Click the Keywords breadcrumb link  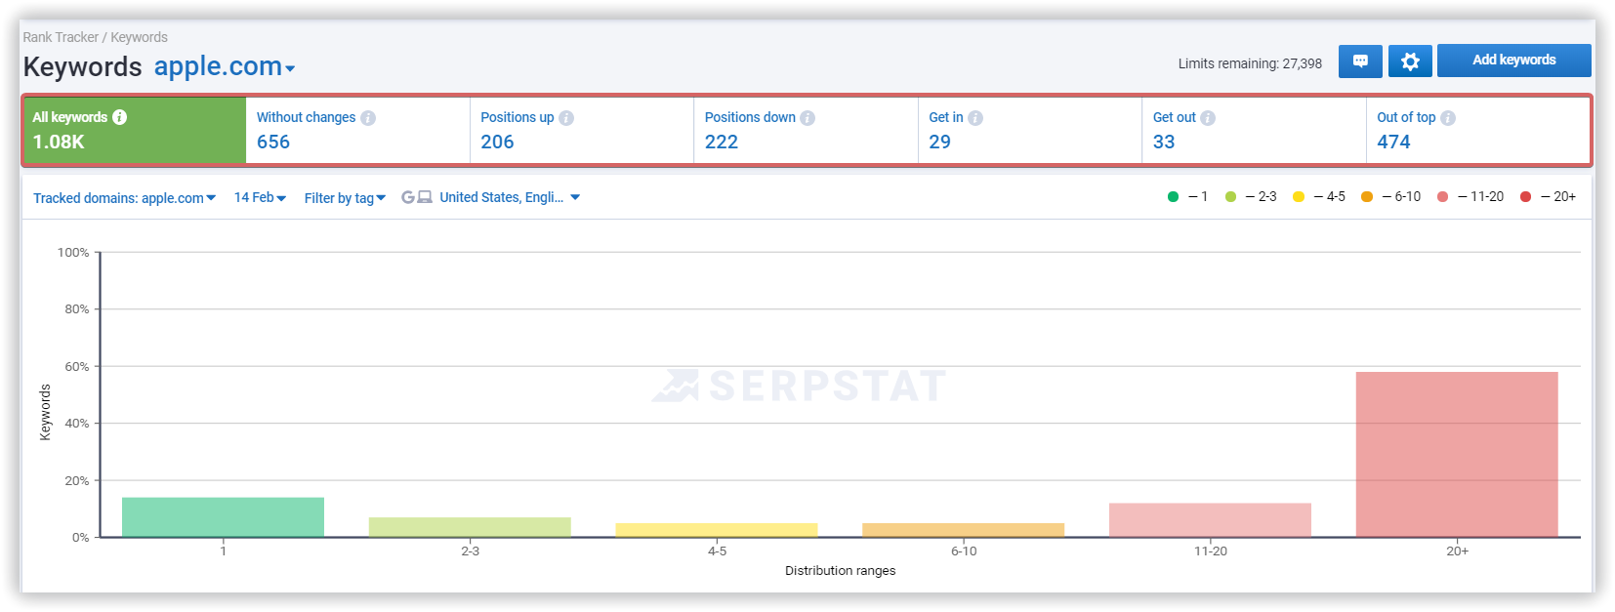pos(139,37)
